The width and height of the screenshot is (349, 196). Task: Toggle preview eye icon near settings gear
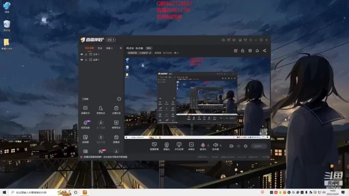pyautogui.click(x=239, y=146)
